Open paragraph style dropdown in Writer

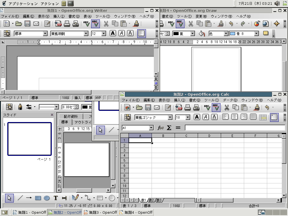(x=45, y=34)
